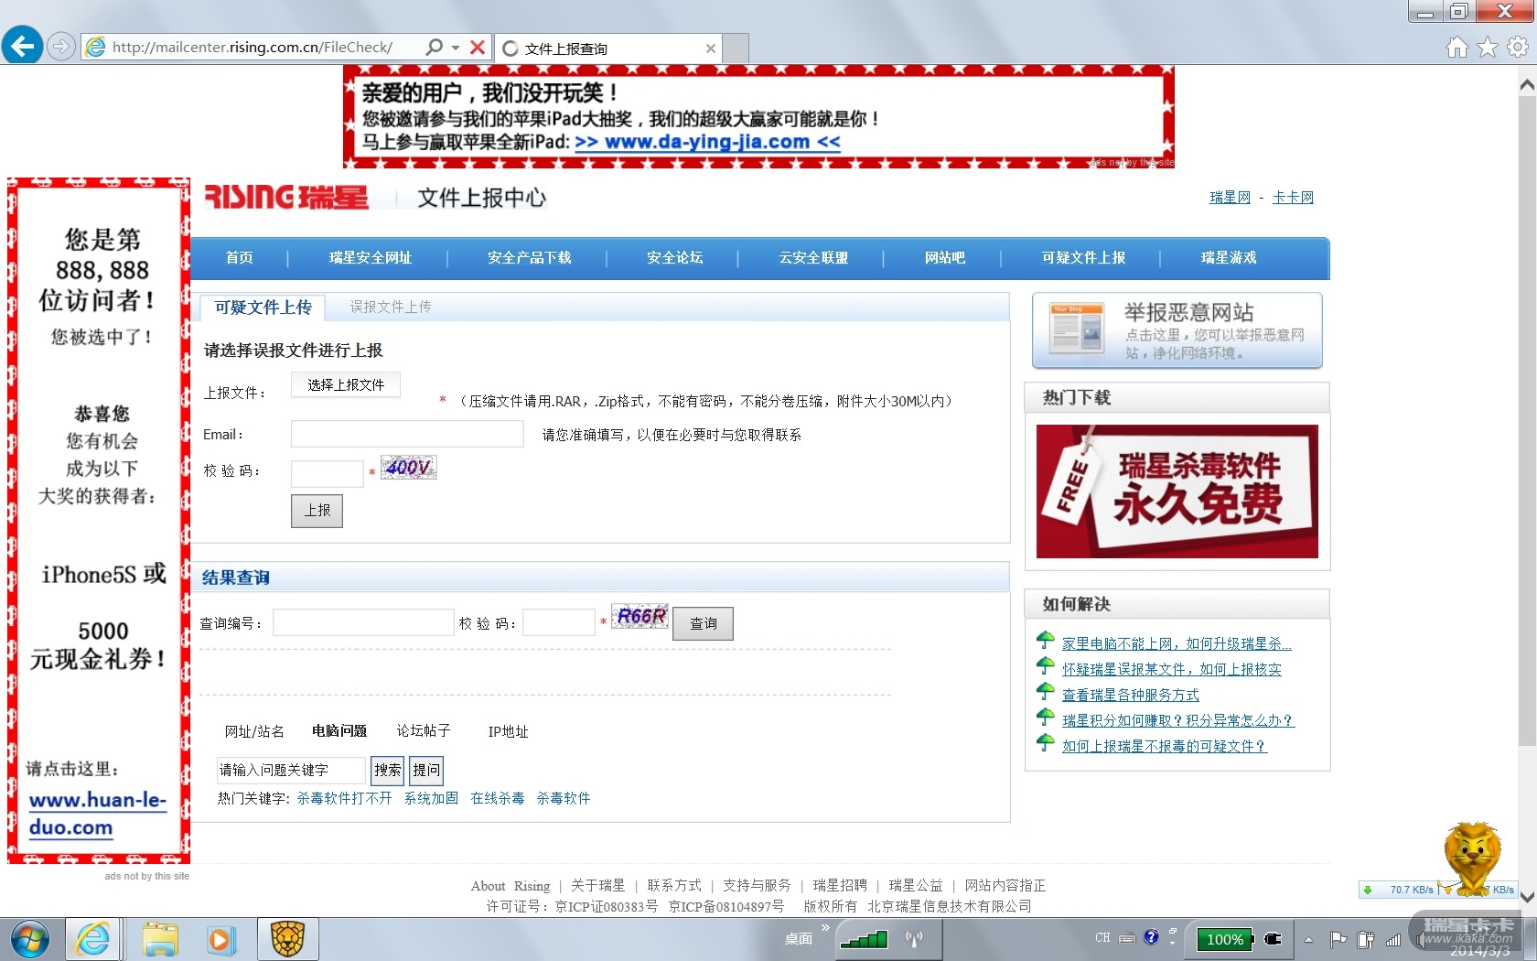Open a new blank browser tab
The height and width of the screenshot is (961, 1537).
pyautogui.click(x=736, y=48)
